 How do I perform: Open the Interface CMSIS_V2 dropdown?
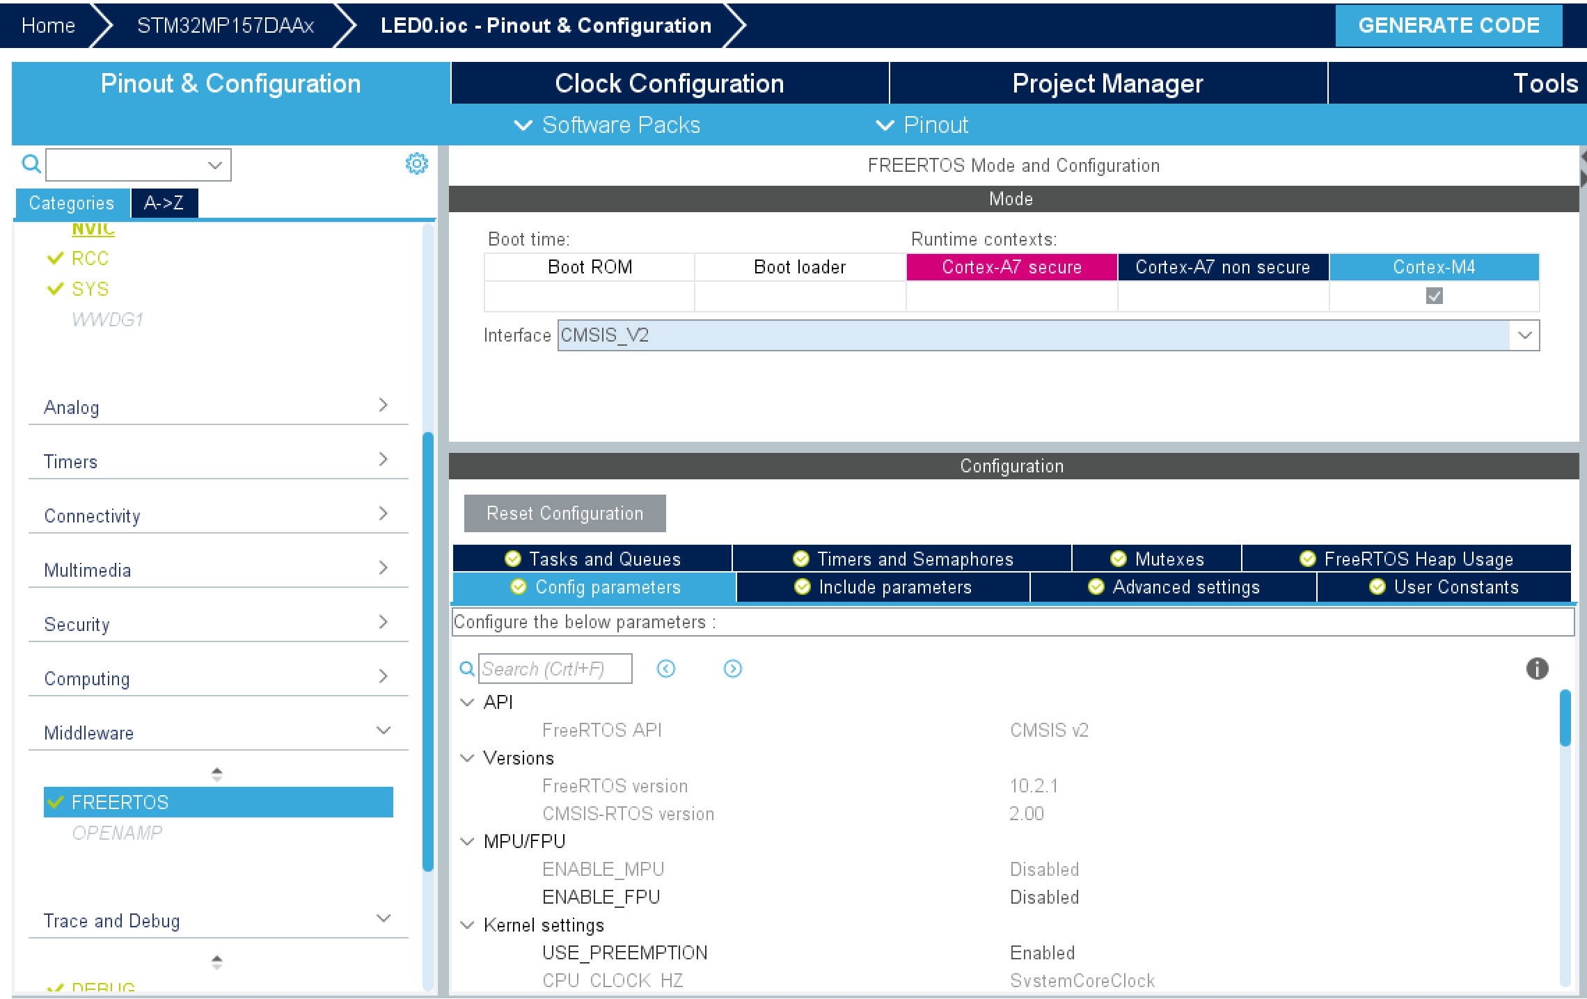click(x=1524, y=335)
